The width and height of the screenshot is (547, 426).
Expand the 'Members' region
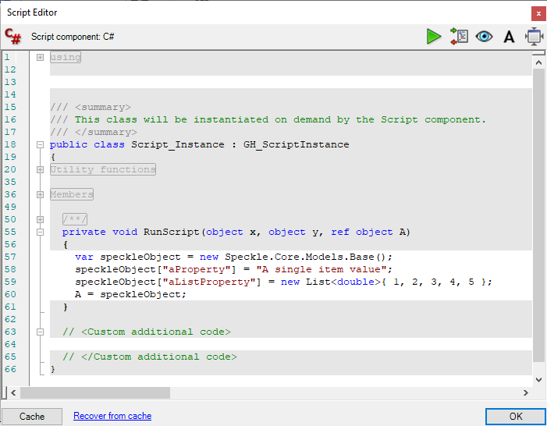click(40, 195)
